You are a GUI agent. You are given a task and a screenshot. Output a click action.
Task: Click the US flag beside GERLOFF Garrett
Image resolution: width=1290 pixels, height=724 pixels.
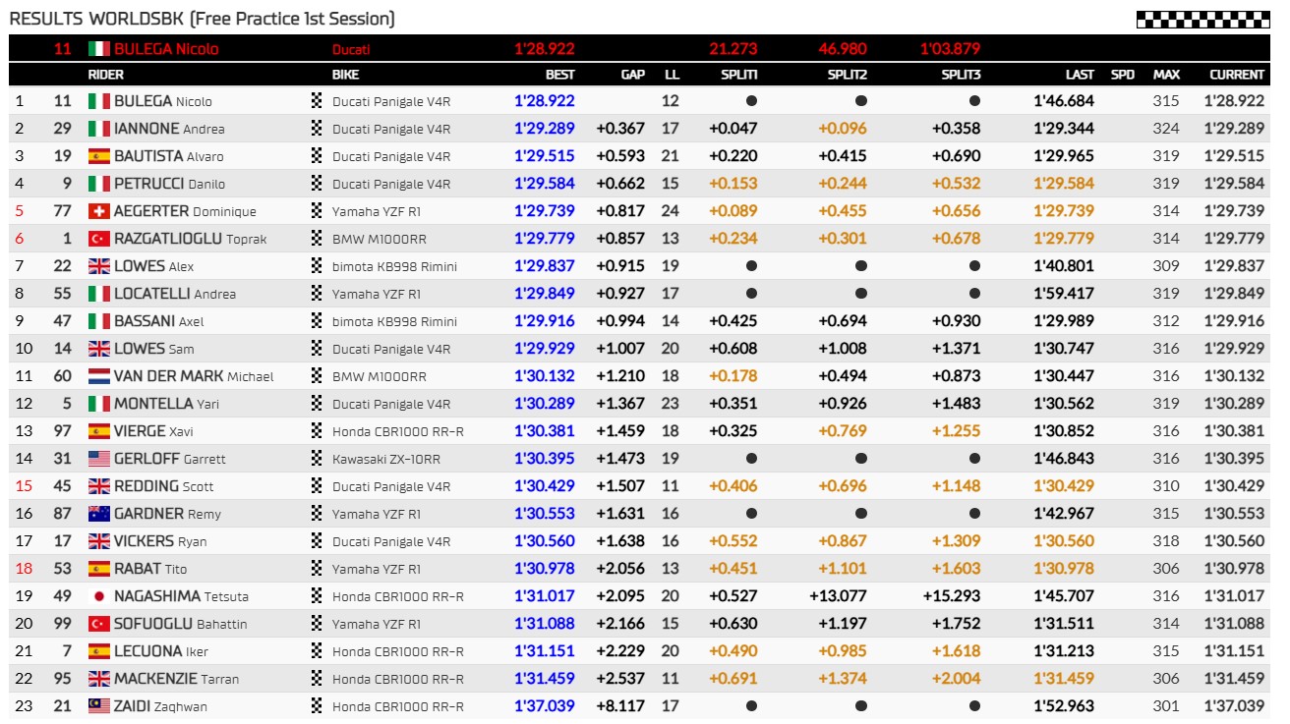98,459
